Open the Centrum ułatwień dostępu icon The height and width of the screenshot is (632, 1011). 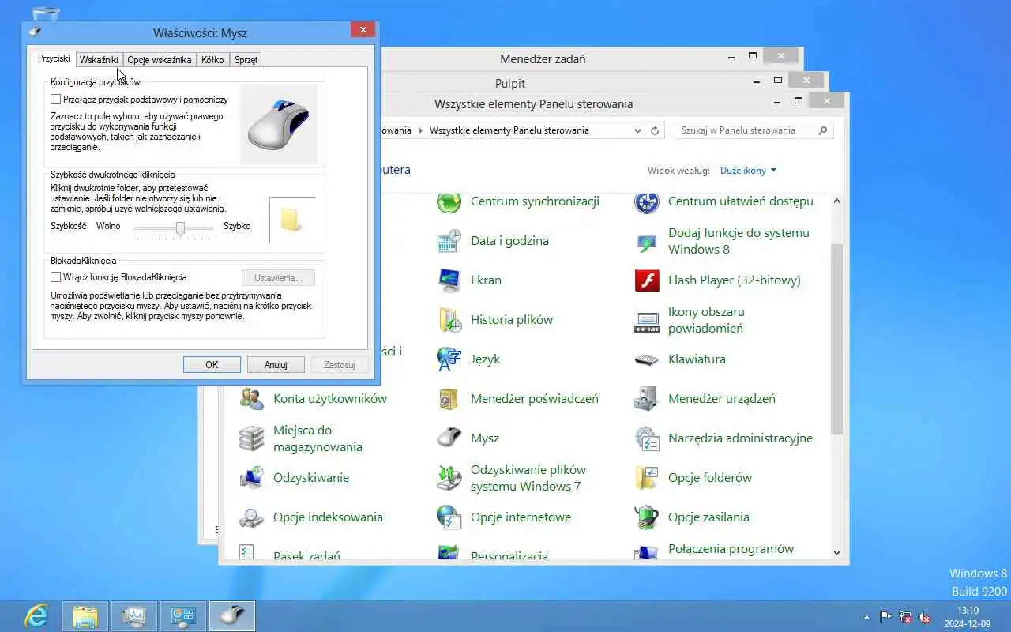tap(647, 201)
